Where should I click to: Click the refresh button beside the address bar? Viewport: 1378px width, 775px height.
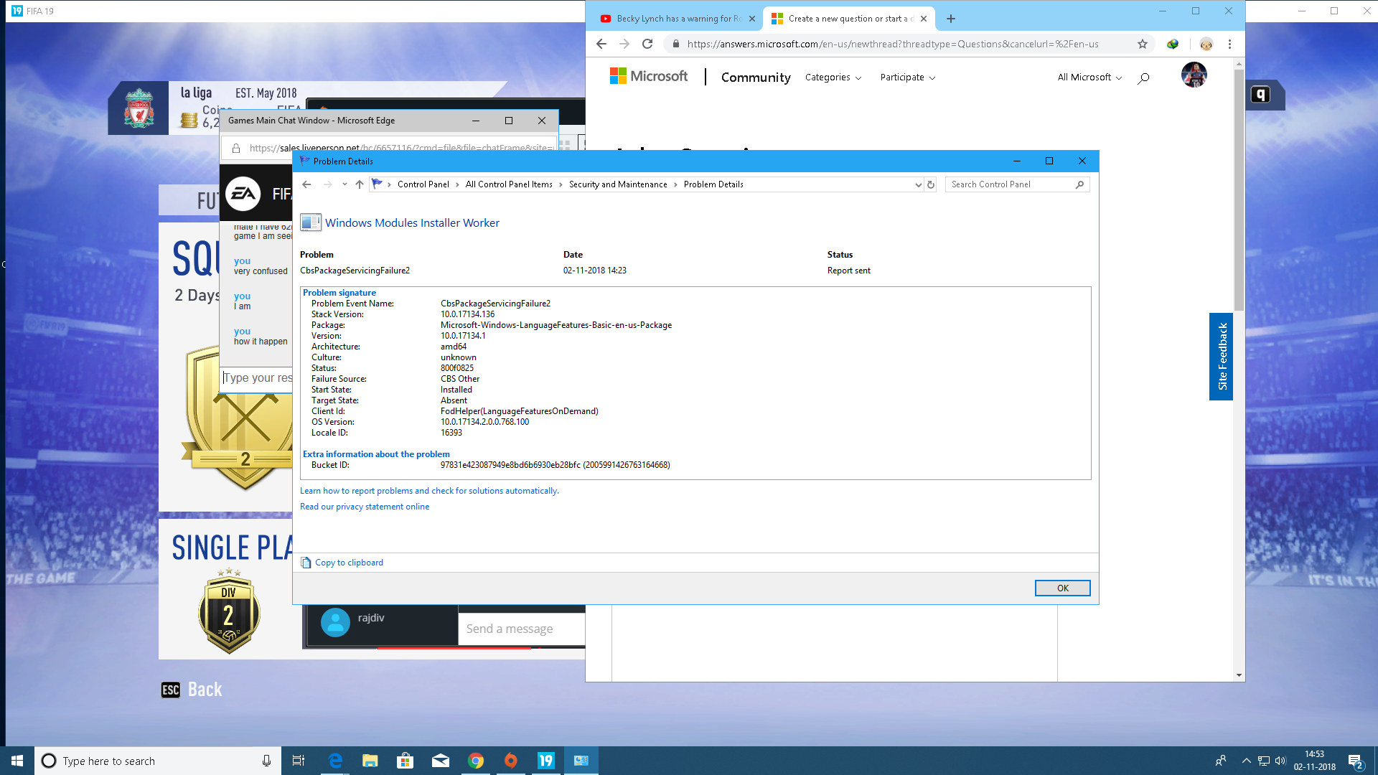point(931,184)
